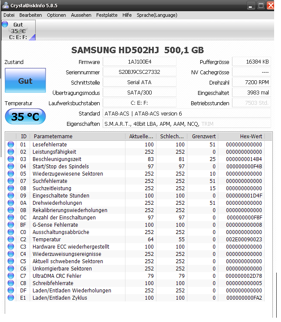The image size is (281, 322).
Task: Click the Hex-Wert column header
Action: (x=241, y=137)
